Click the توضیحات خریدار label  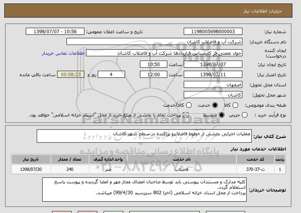pyautogui.click(x=268, y=190)
